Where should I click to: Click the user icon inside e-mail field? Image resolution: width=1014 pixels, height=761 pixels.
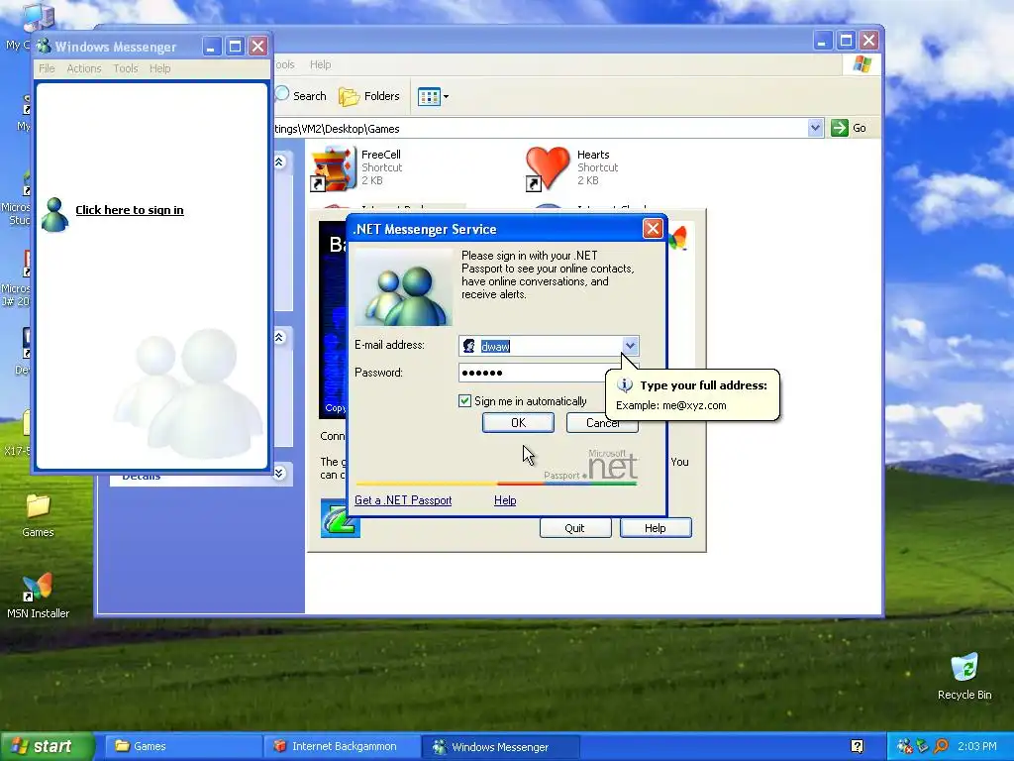[x=468, y=346]
